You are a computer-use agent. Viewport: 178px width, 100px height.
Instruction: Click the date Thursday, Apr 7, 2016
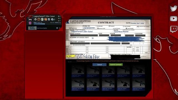(137, 23)
